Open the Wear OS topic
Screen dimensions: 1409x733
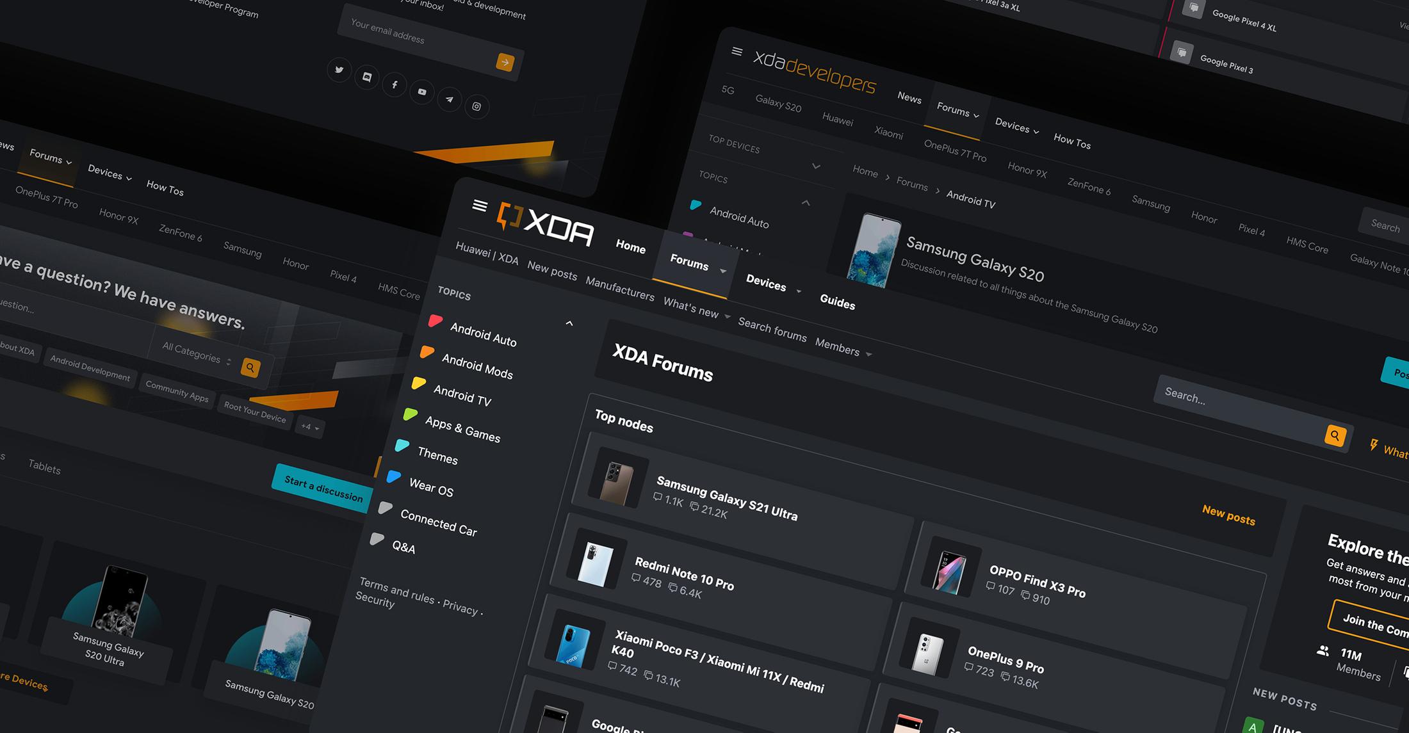[x=431, y=488]
